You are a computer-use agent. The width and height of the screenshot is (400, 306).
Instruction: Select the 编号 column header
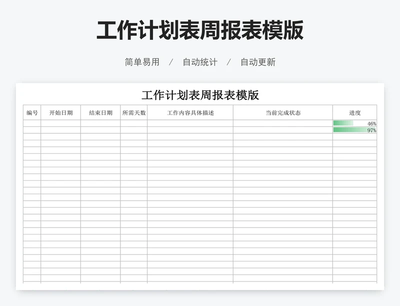click(x=32, y=113)
